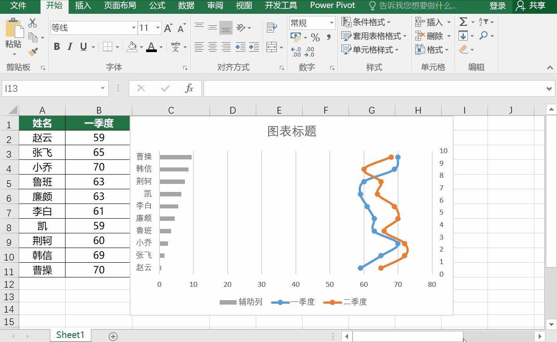The height and width of the screenshot is (342, 557).
Task: Decrease font size with small A icon
Action: point(181,28)
